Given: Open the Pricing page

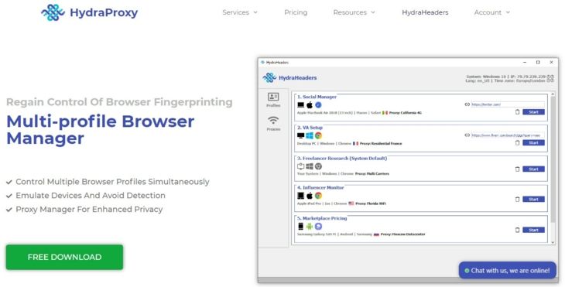Looking at the screenshot, I should (x=296, y=12).
